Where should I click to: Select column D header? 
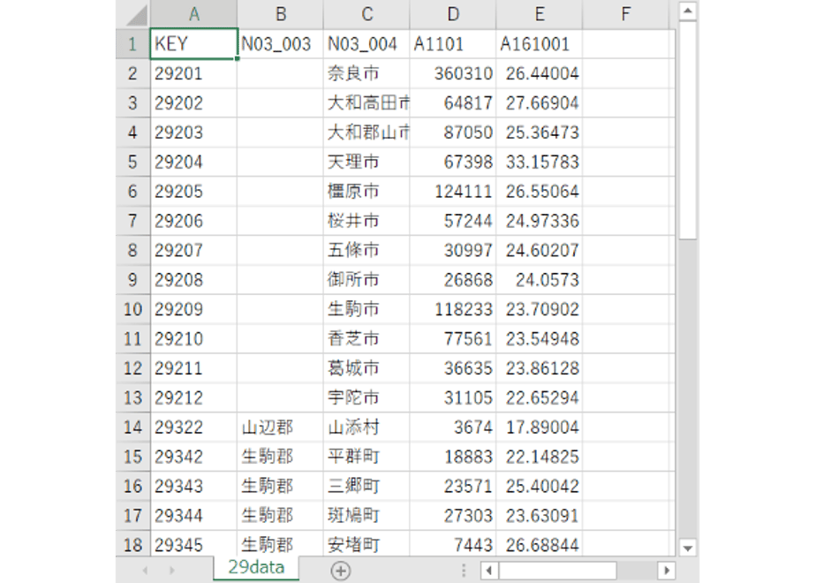tap(453, 14)
